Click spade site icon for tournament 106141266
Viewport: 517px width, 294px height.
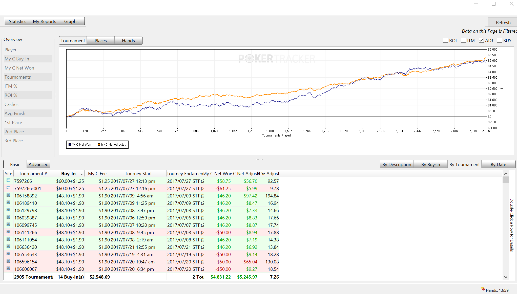tap(8, 232)
